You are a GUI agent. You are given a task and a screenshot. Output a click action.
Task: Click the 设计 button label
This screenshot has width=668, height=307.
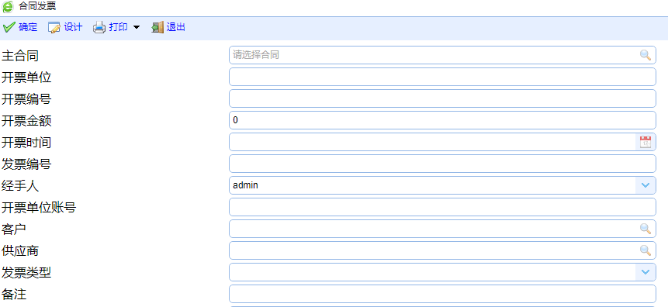73,28
